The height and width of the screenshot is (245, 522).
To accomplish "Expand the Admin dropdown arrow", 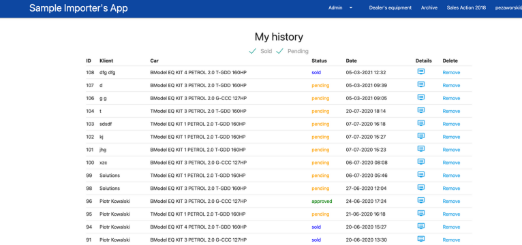I will [351, 8].
